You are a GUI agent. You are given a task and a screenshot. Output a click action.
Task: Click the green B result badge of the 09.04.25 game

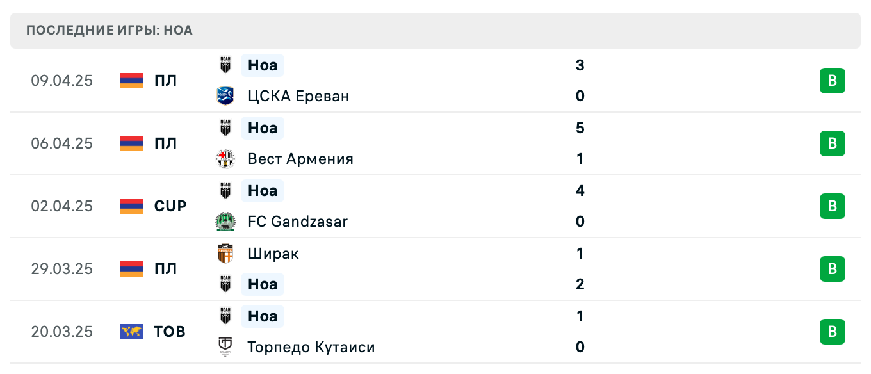[832, 80]
